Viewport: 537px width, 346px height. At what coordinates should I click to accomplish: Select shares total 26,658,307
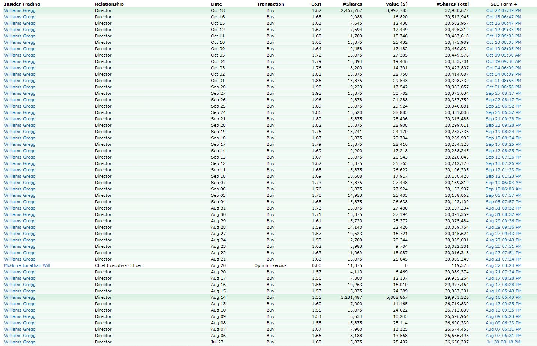(x=457, y=342)
